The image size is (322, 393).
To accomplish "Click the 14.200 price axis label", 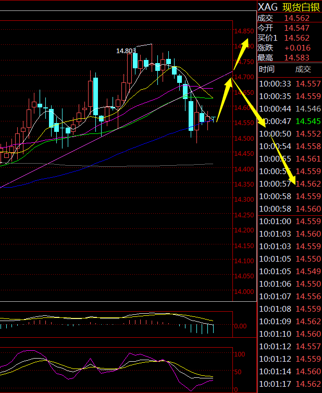I will 244,230.
